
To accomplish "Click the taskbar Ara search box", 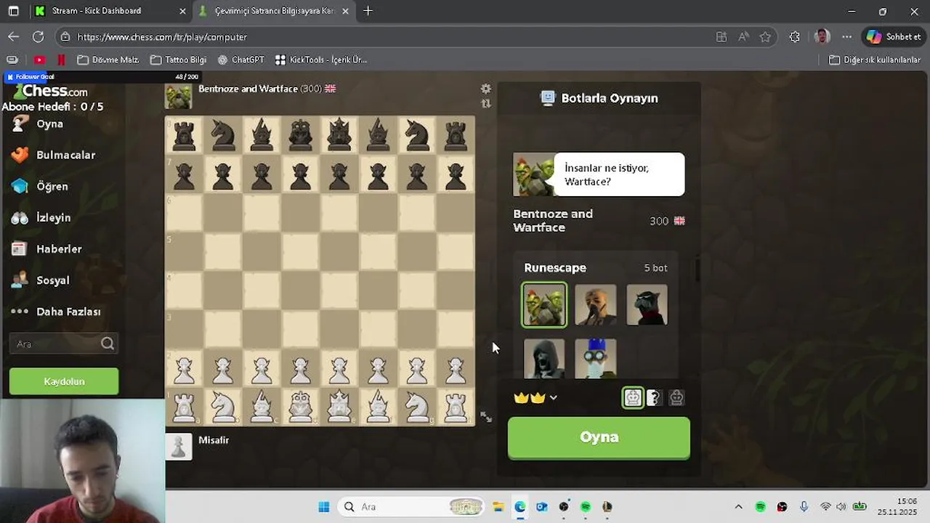I will click(412, 507).
